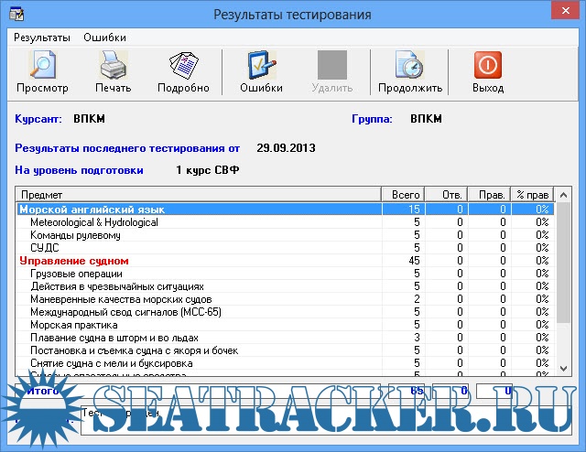Image resolution: width=586 pixels, height=452 pixels.
Task: Click the Всего column header
Action: (402, 194)
